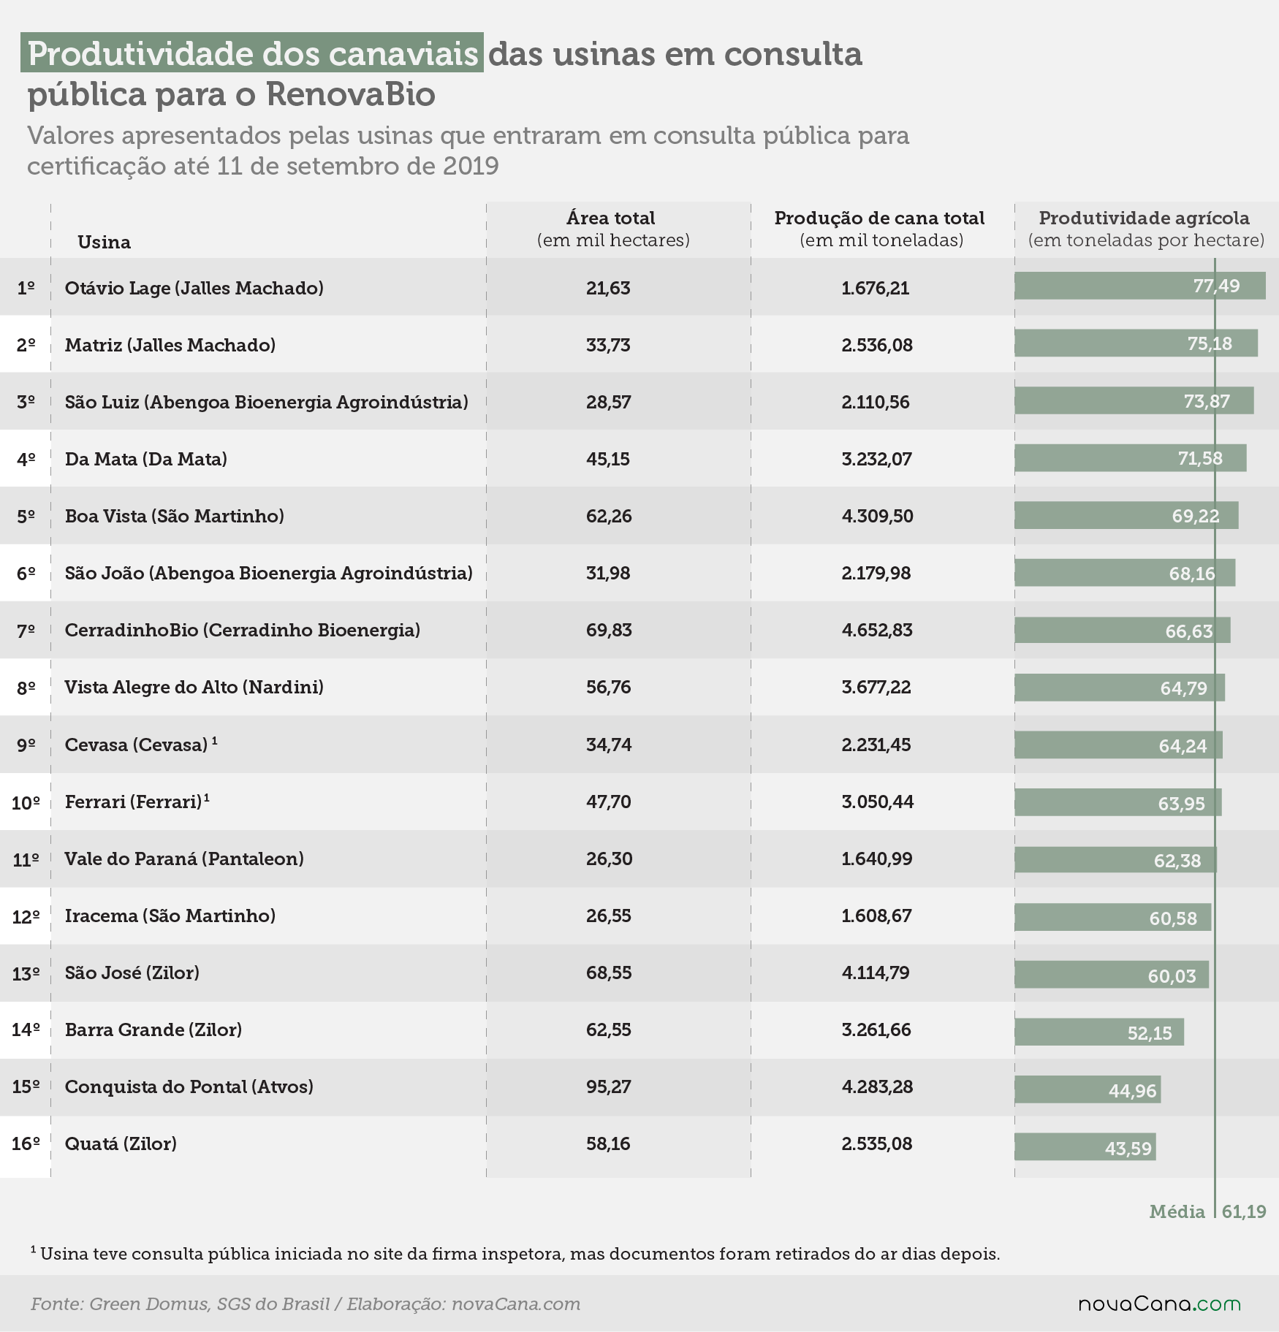Select the subtitle mentioning 11 de setembro de 2019
Image resolution: width=1279 pixels, height=1332 pixels.
click(x=468, y=151)
